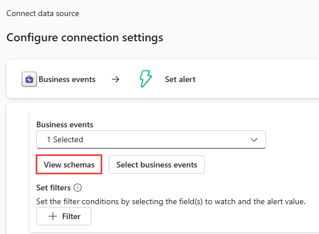Screen dimensions: 319x234
Task: Open the info icon beside Set filters
Action: click(x=78, y=188)
